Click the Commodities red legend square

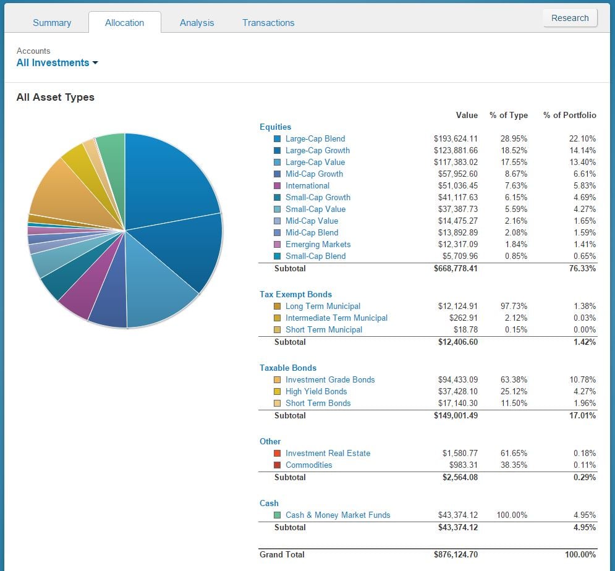point(277,465)
